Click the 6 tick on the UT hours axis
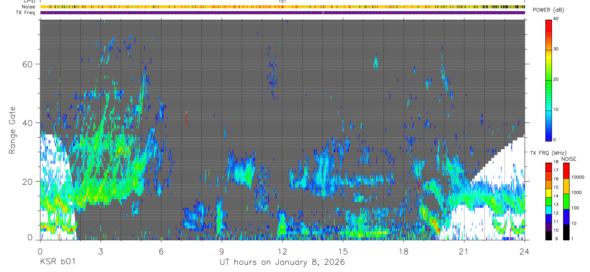 [161, 251]
